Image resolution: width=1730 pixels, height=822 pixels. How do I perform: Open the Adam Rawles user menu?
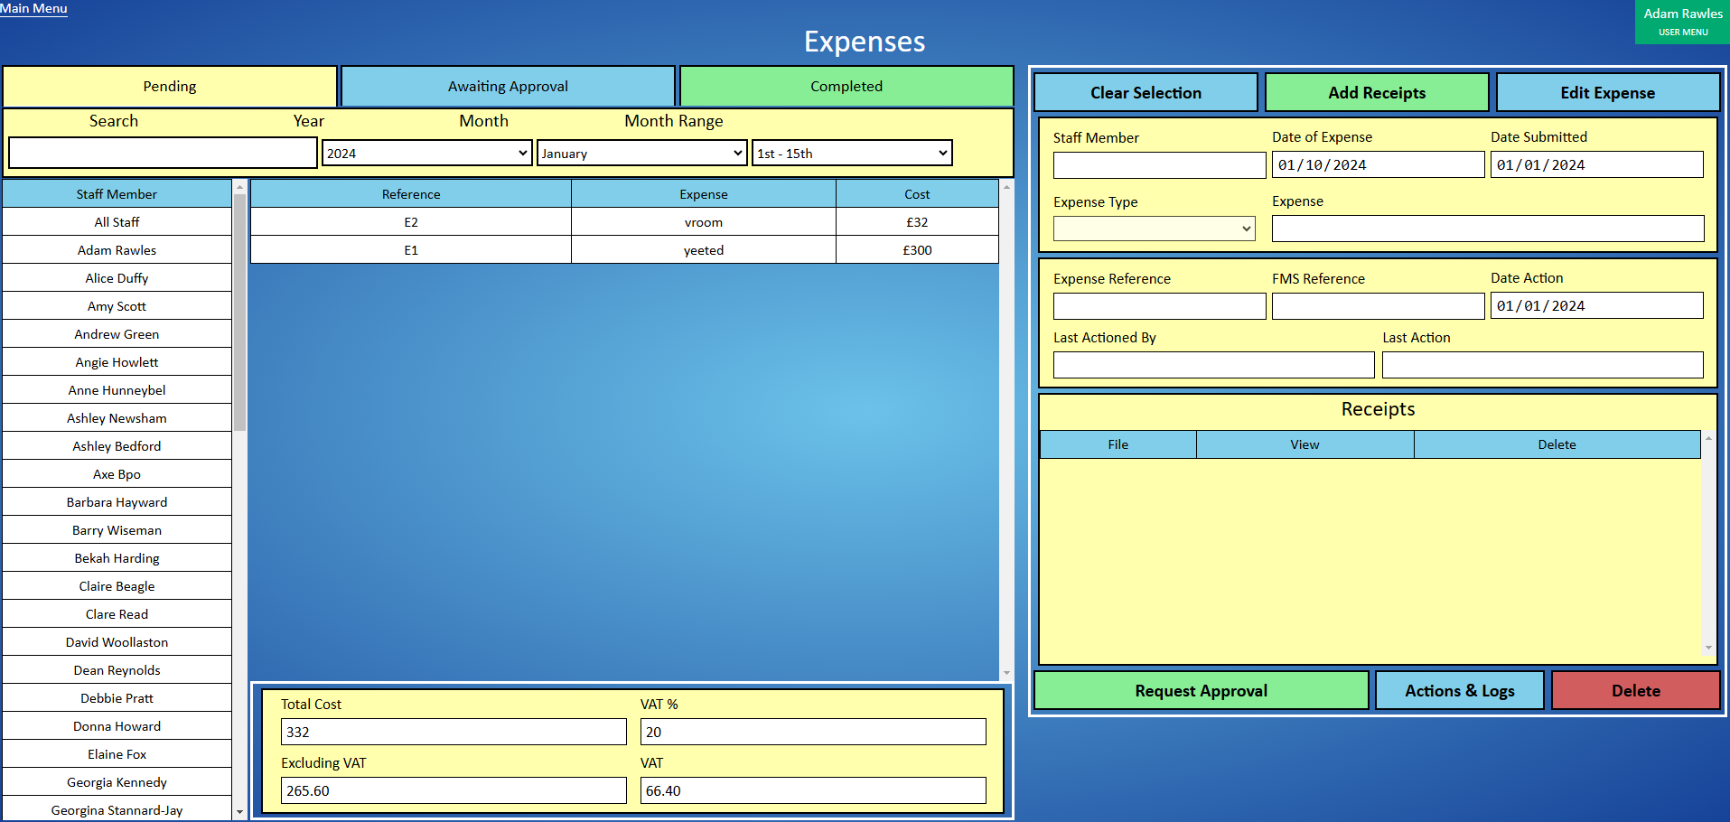pyautogui.click(x=1684, y=22)
